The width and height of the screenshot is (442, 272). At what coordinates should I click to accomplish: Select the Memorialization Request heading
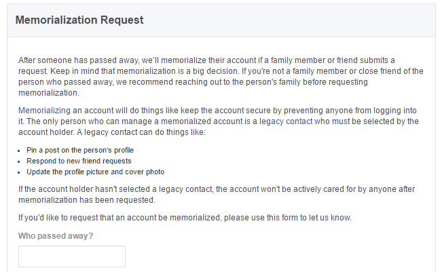point(79,20)
